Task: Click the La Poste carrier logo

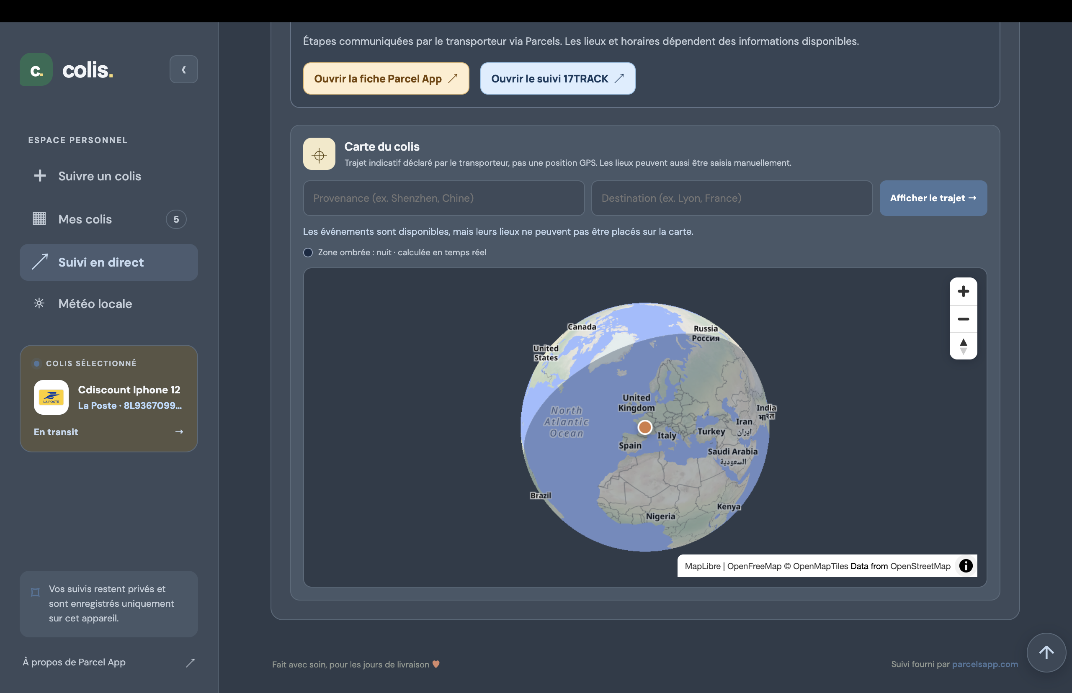Action: click(52, 398)
